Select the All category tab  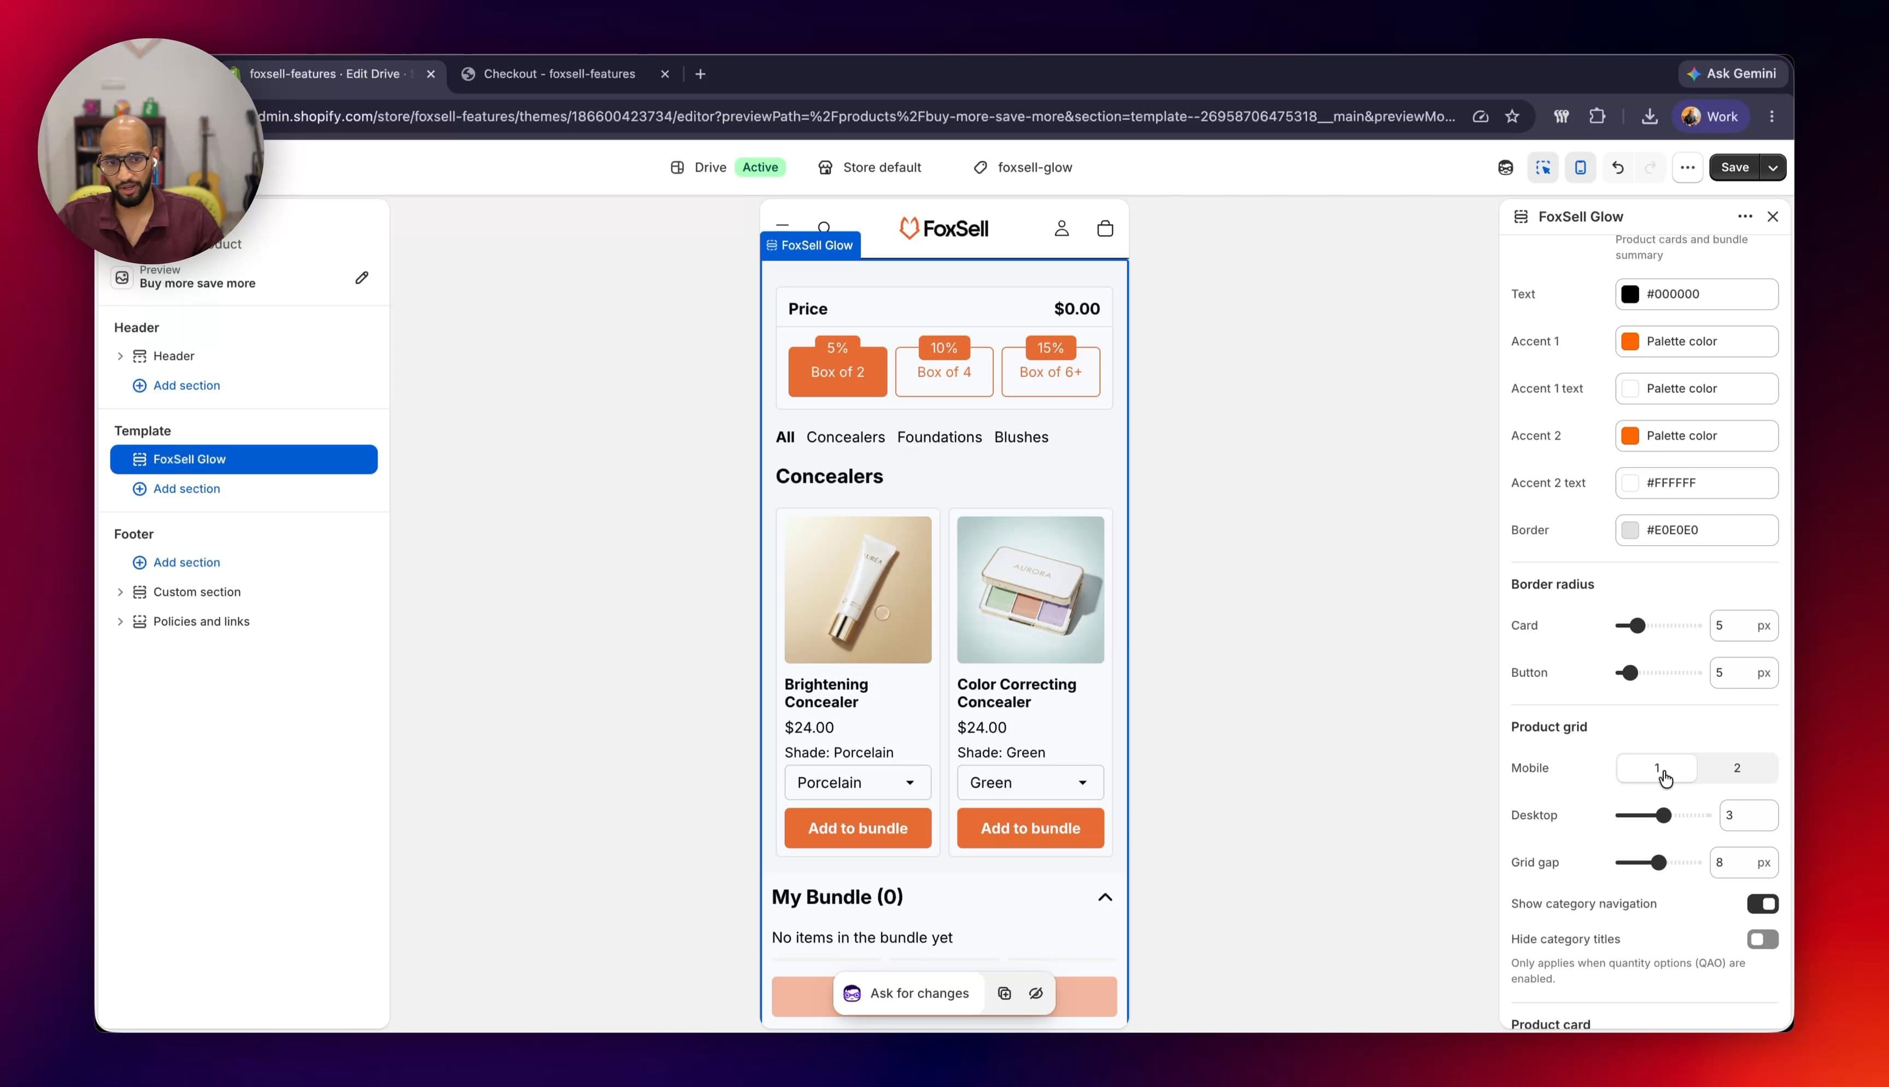tap(784, 438)
